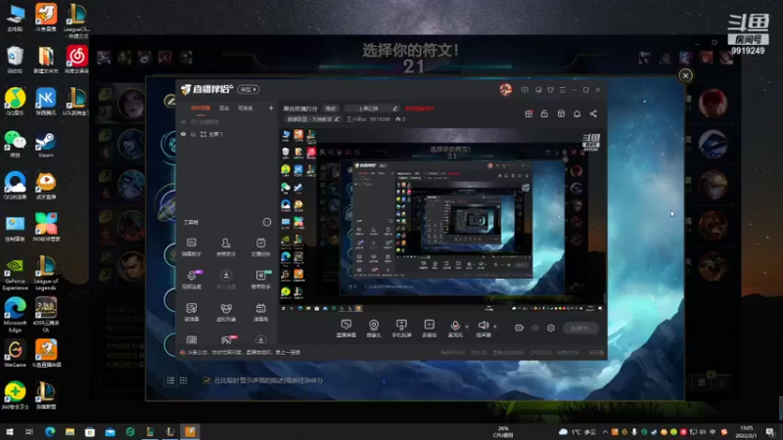Toggle the eye of the dimmed first source

(x=183, y=121)
